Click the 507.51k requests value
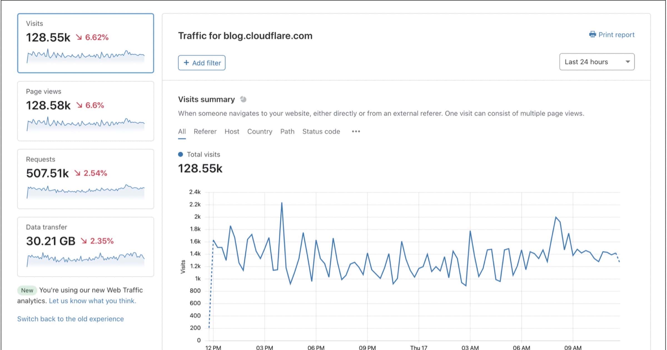This screenshot has height=350, width=667. 47,173
